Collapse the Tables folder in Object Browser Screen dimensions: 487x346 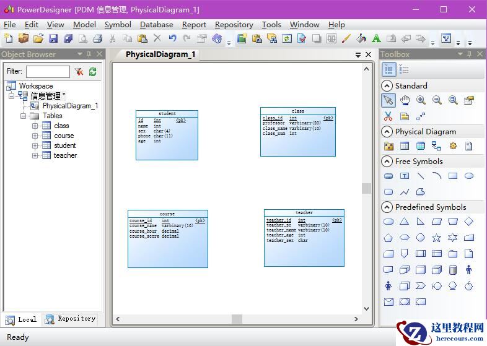coord(24,116)
